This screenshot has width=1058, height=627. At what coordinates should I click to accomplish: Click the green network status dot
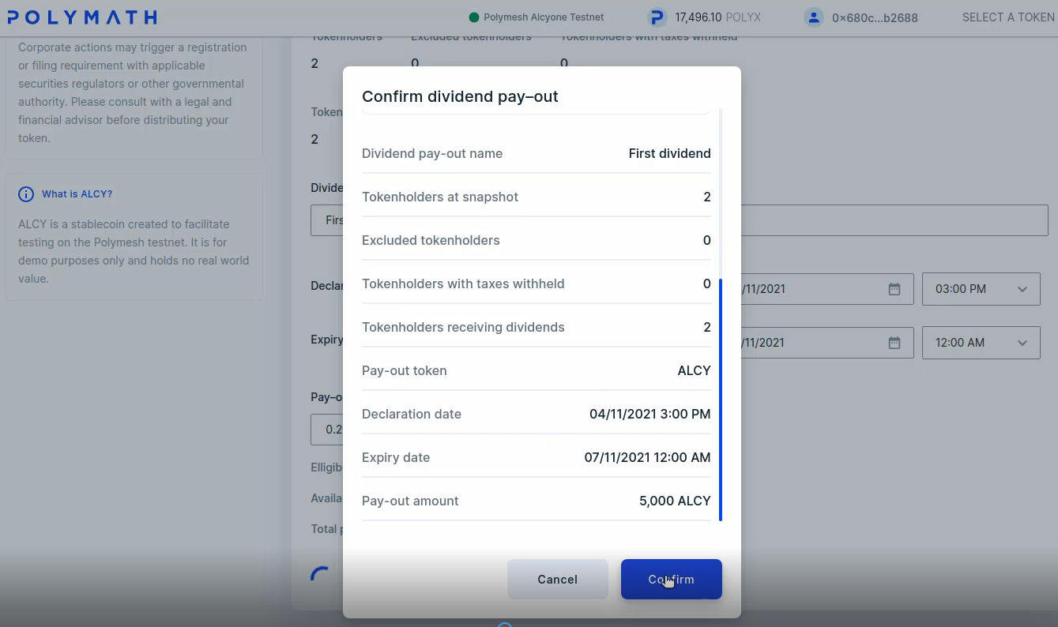point(474,17)
